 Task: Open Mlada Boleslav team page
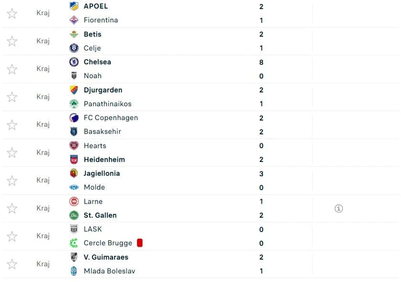point(109,271)
